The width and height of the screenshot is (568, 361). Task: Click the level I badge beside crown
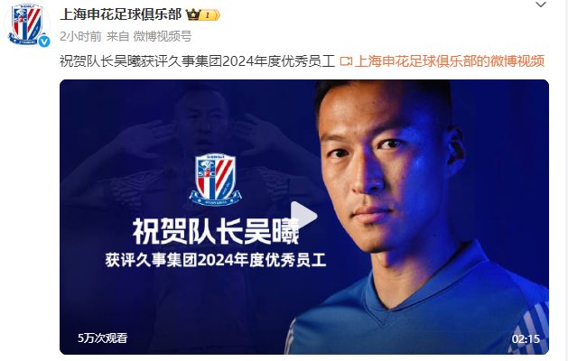click(210, 14)
